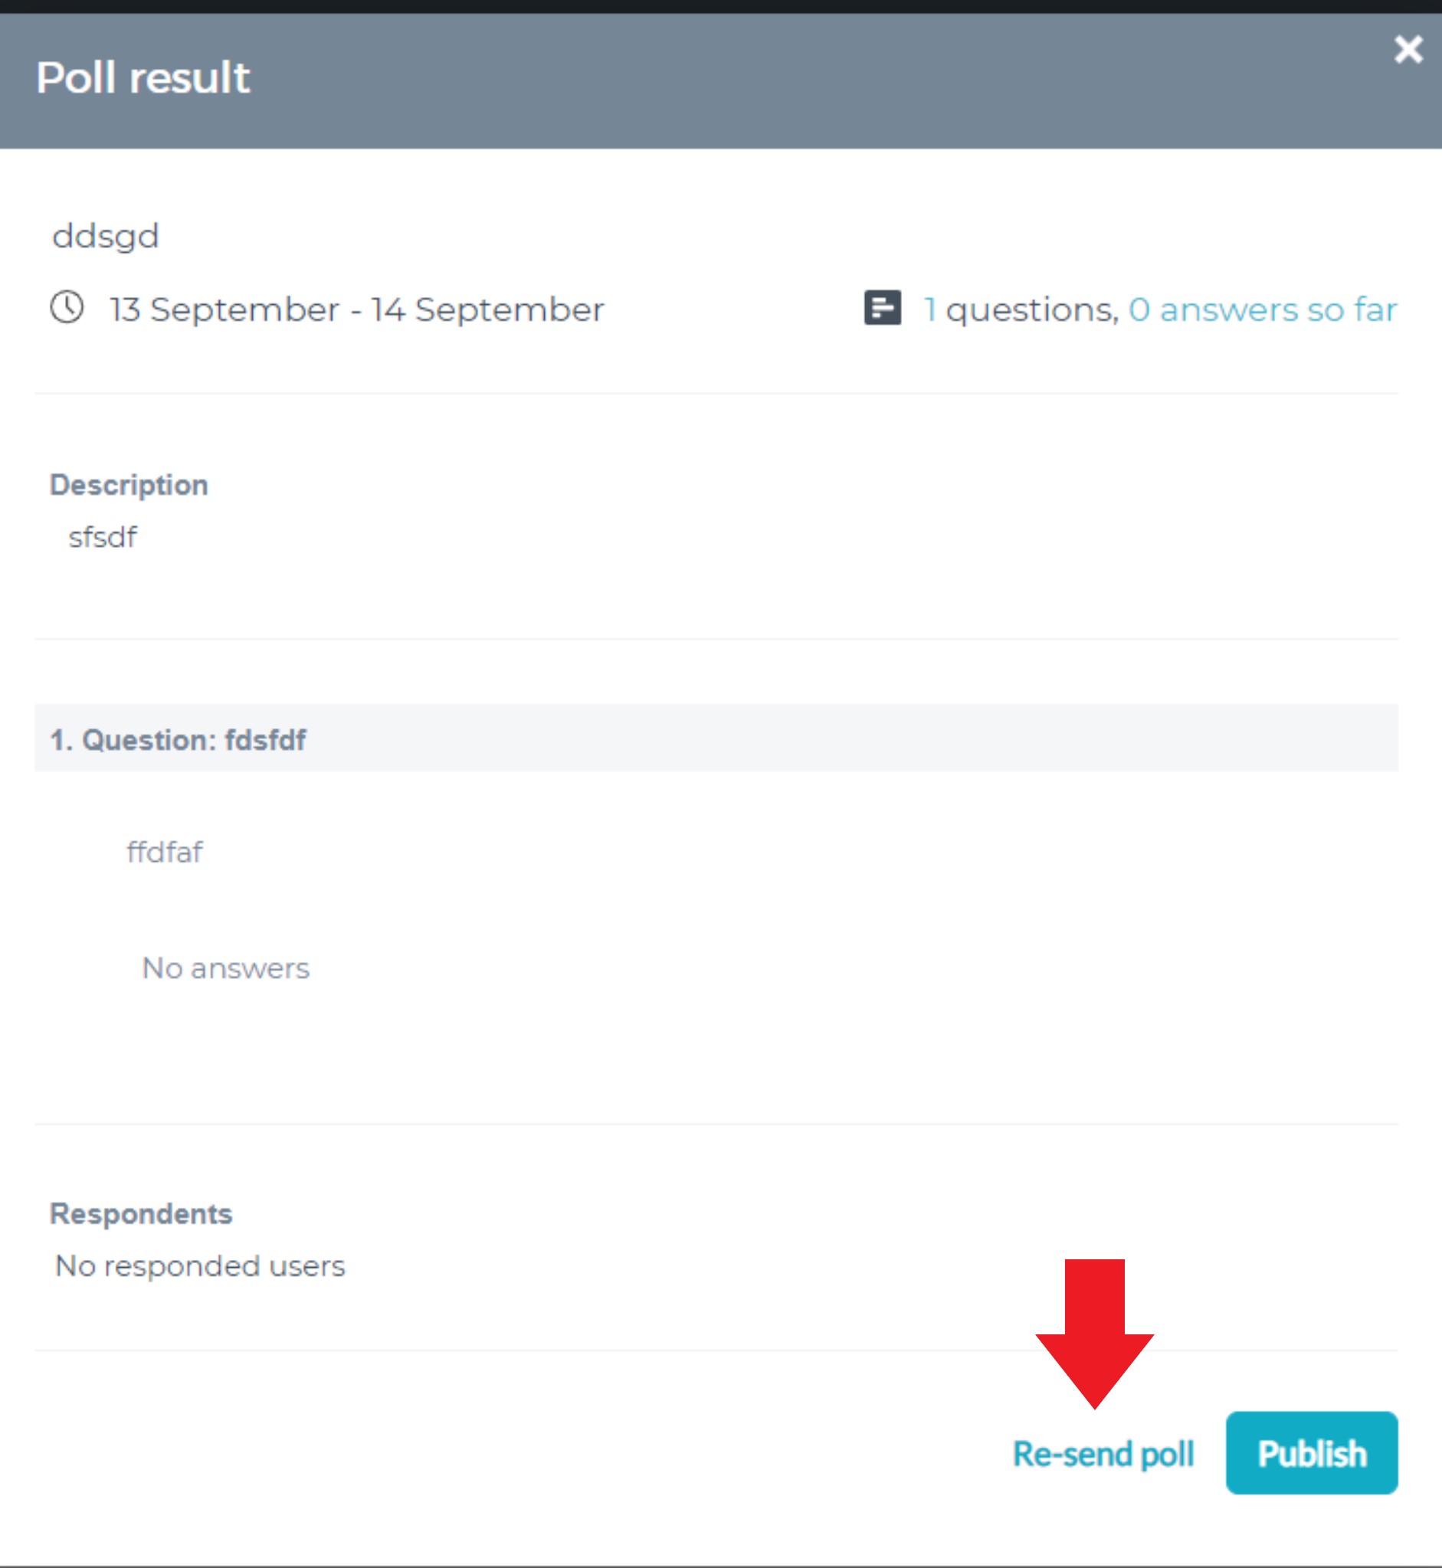Click the gray dialog header bar
The image size is (1442, 1568).
tap(721, 81)
